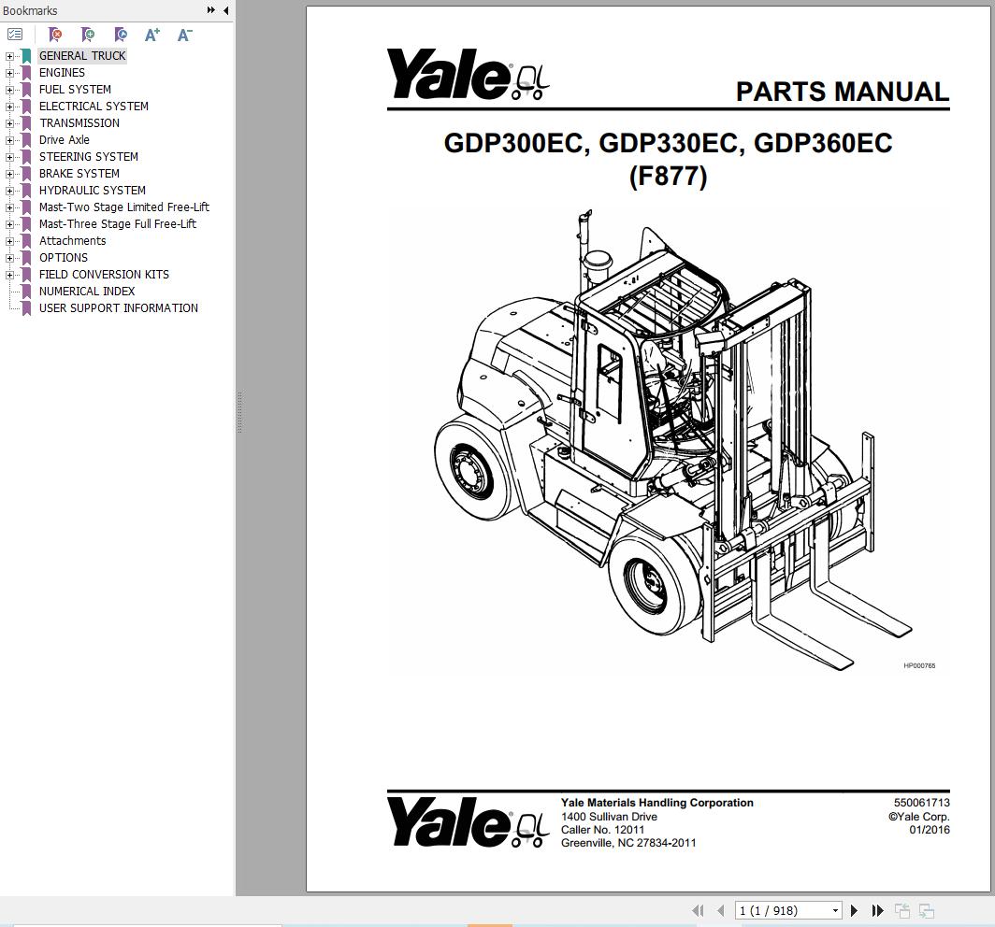The height and width of the screenshot is (927, 995).
Task: Click the set bookmark destination icon
Action: tap(120, 35)
